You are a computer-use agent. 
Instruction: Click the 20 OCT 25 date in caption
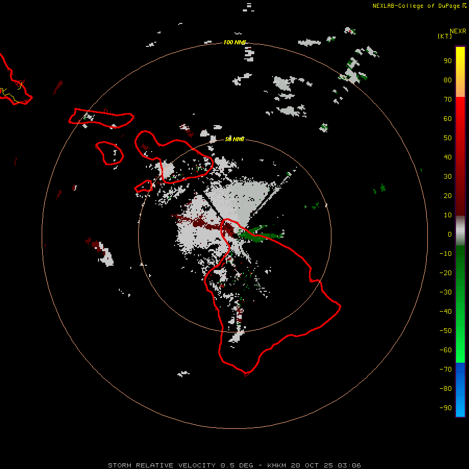(312, 465)
